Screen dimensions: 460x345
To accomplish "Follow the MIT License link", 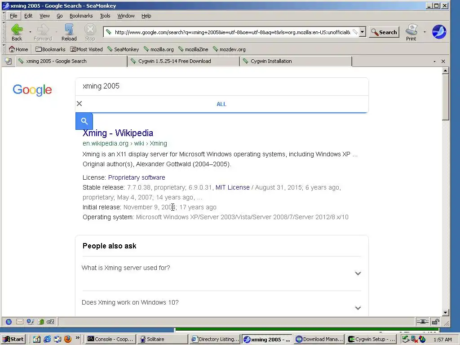I will [x=232, y=187].
